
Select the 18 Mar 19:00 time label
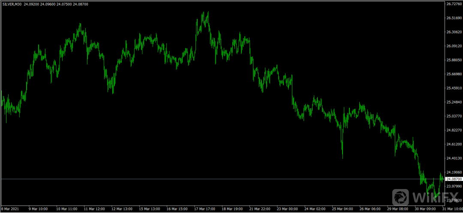coord(231,209)
